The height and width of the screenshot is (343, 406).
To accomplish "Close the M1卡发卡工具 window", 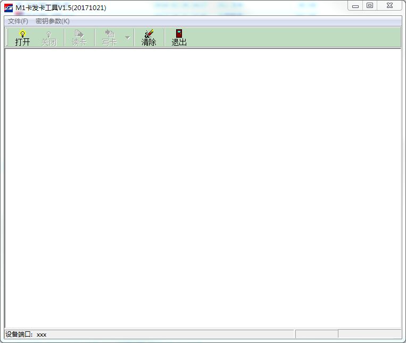I will coord(390,6).
